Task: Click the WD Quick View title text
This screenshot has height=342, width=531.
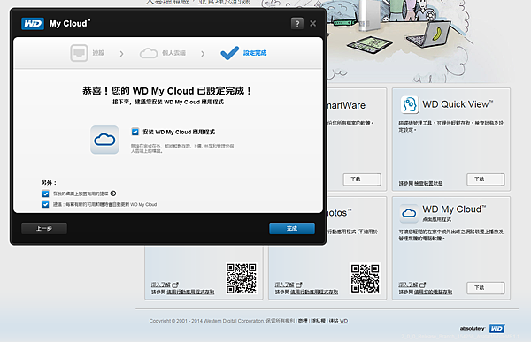Action: [x=458, y=104]
